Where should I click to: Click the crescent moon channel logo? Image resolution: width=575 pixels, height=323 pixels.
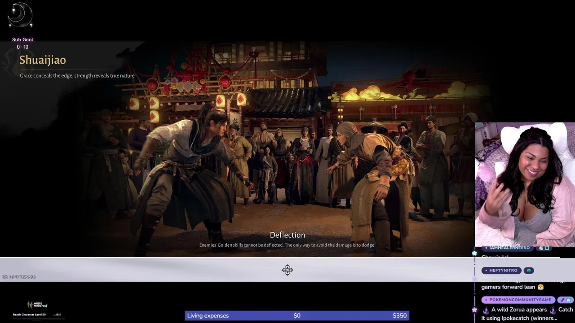[x=20, y=16]
